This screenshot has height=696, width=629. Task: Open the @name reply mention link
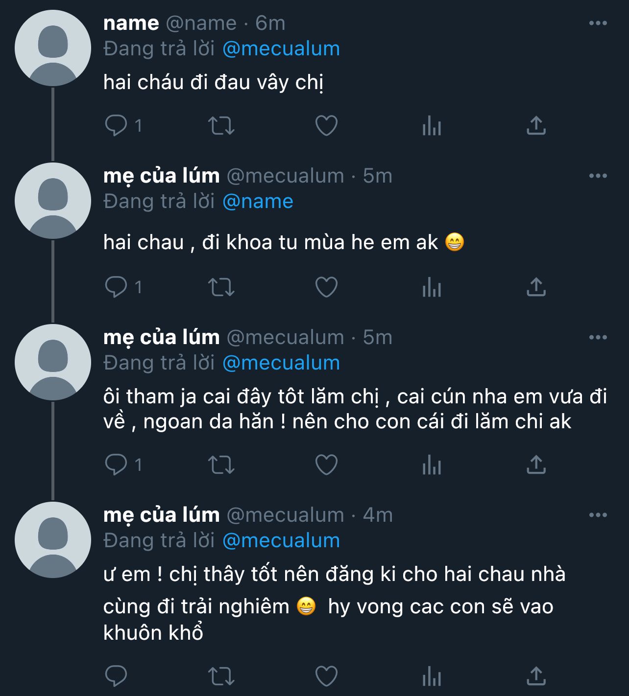point(258,202)
